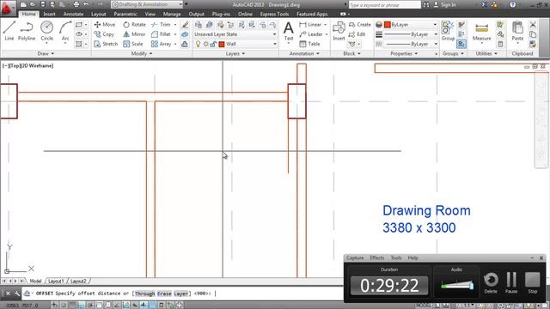
Task: Select the Polyline tool
Action: coord(27,31)
